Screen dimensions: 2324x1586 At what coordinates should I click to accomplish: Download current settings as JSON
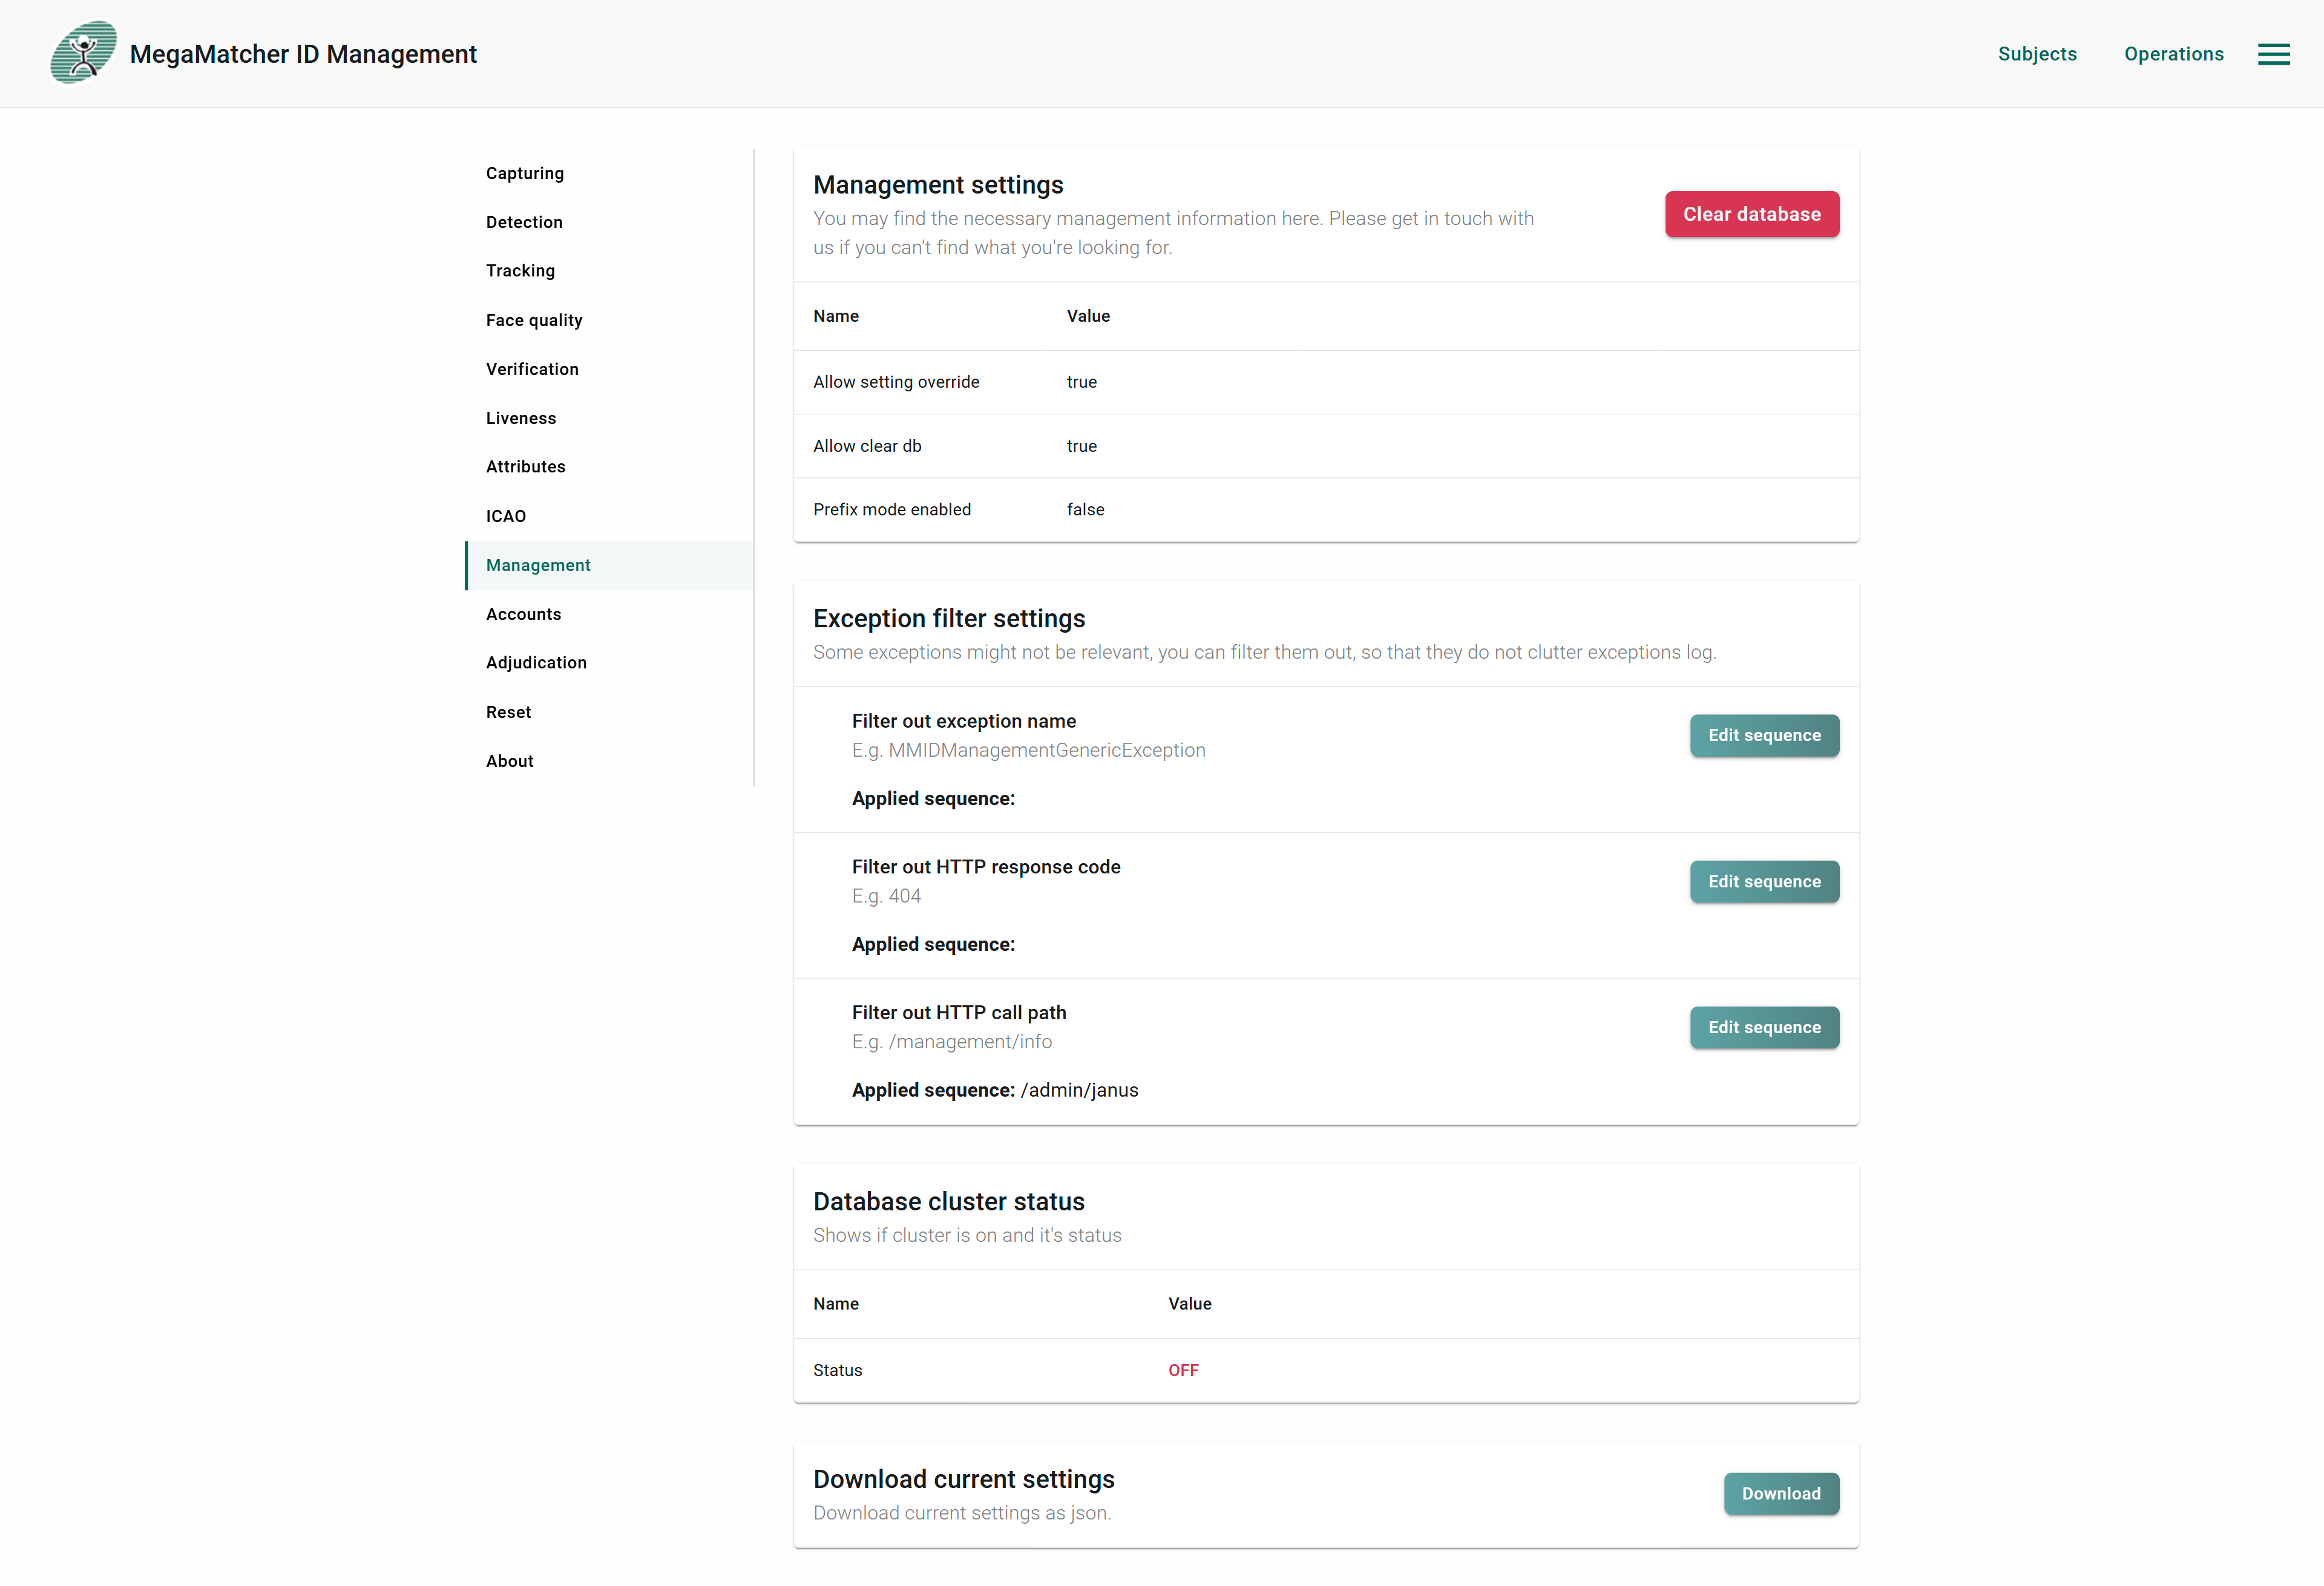click(1781, 1493)
